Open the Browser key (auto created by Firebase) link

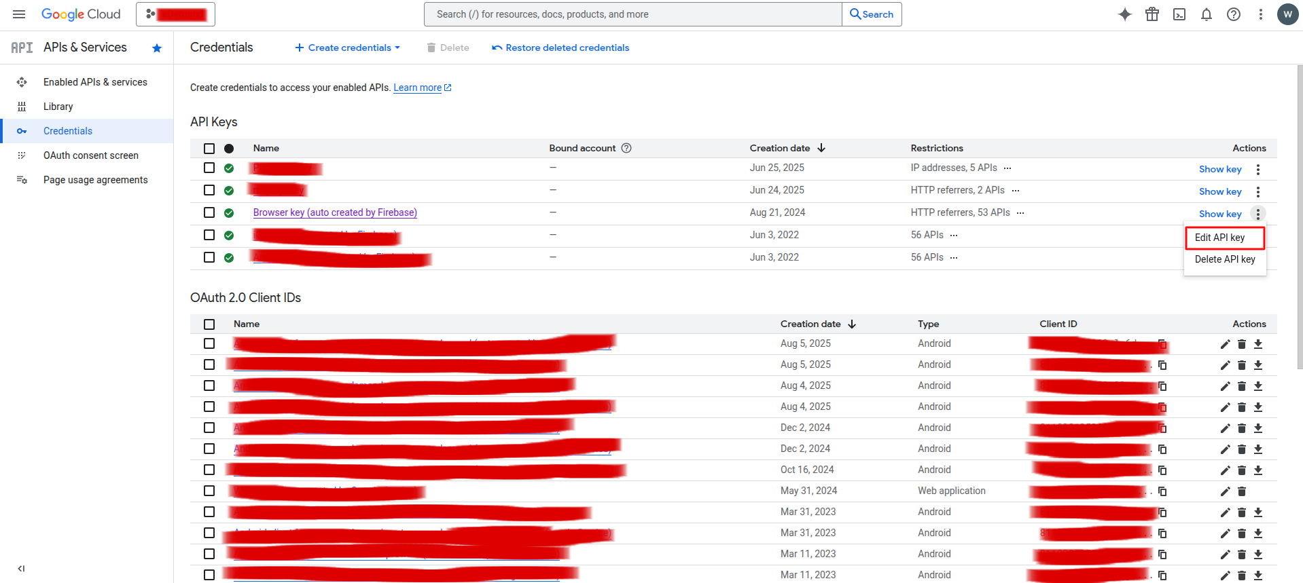335,212
